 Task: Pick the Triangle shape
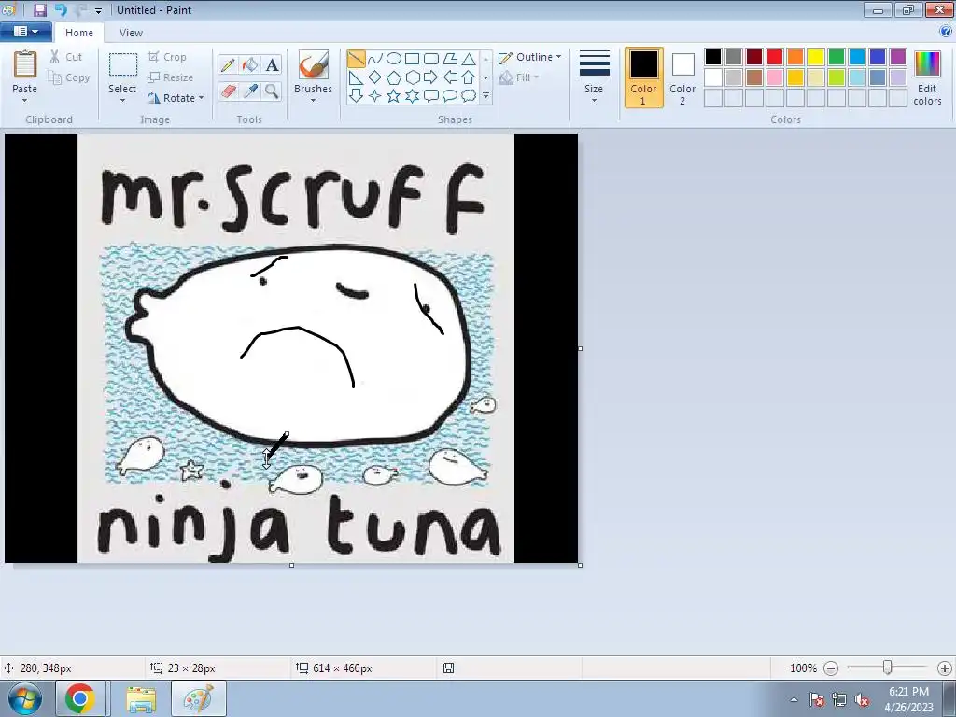tap(469, 59)
